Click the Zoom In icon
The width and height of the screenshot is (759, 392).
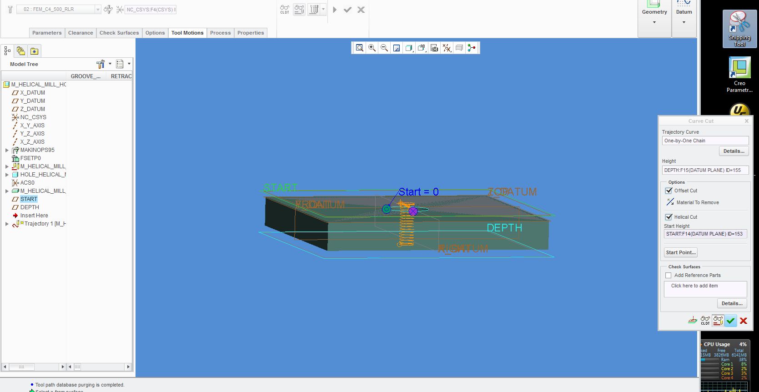(372, 48)
